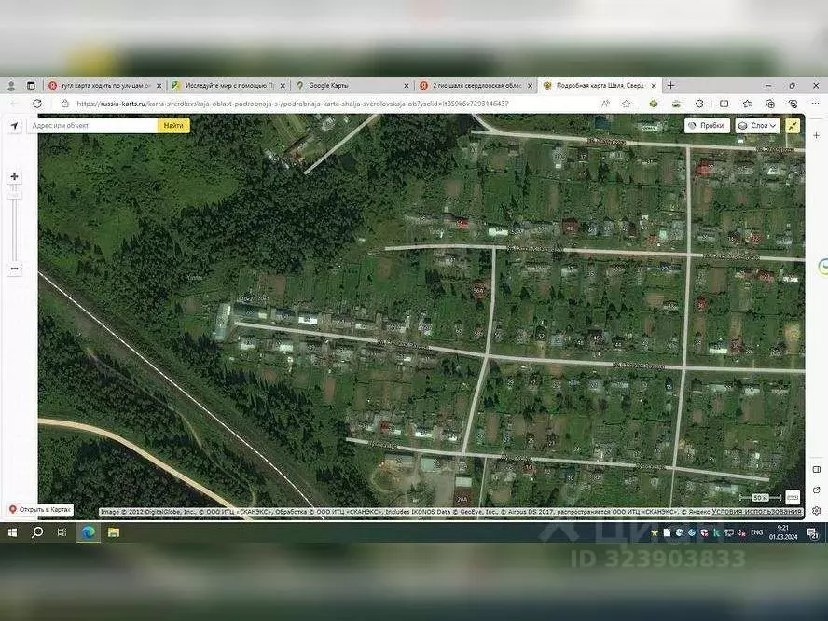Reload the page with the refresh icon
The height and width of the screenshot is (621, 828).
pos(37,103)
